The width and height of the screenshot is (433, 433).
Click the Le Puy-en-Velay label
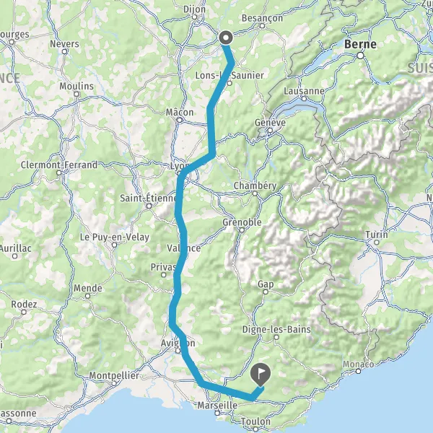[115, 237]
